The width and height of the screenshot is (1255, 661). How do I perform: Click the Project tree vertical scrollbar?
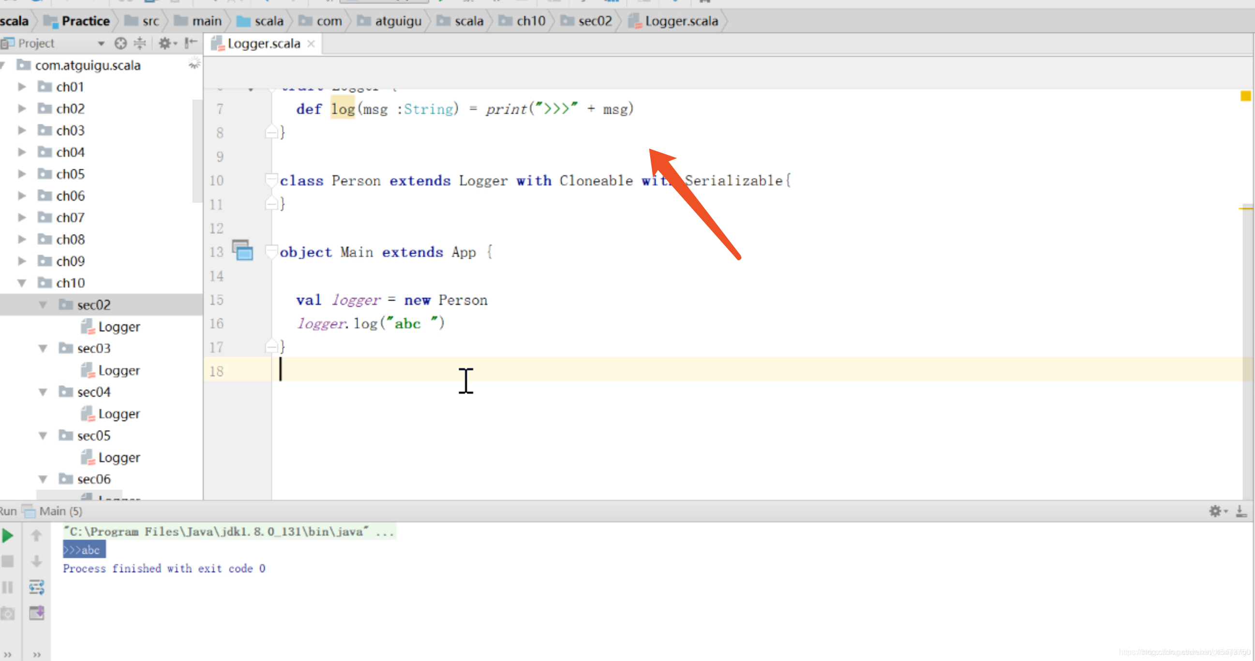pyautogui.click(x=197, y=150)
